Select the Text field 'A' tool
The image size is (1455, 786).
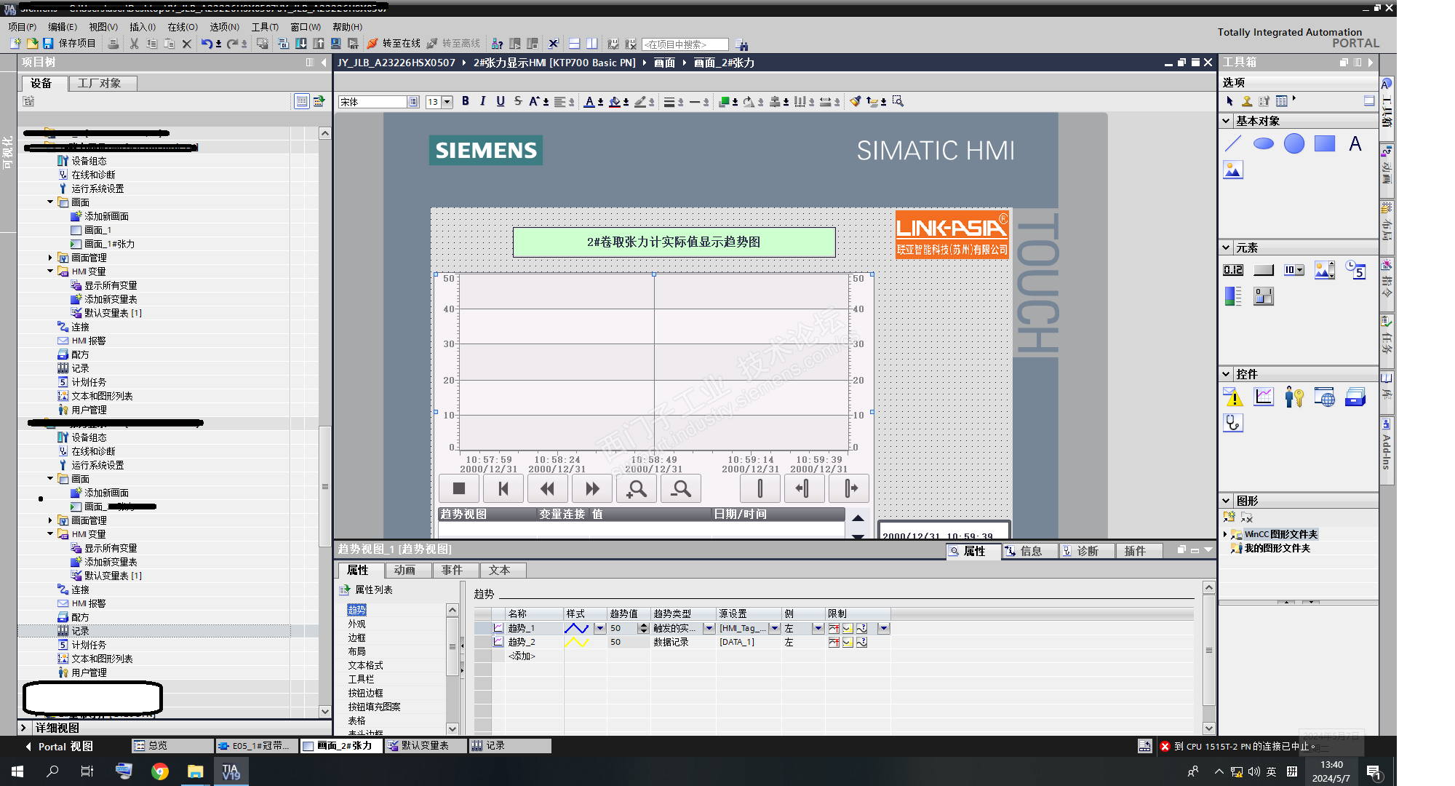pos(1355,143)
